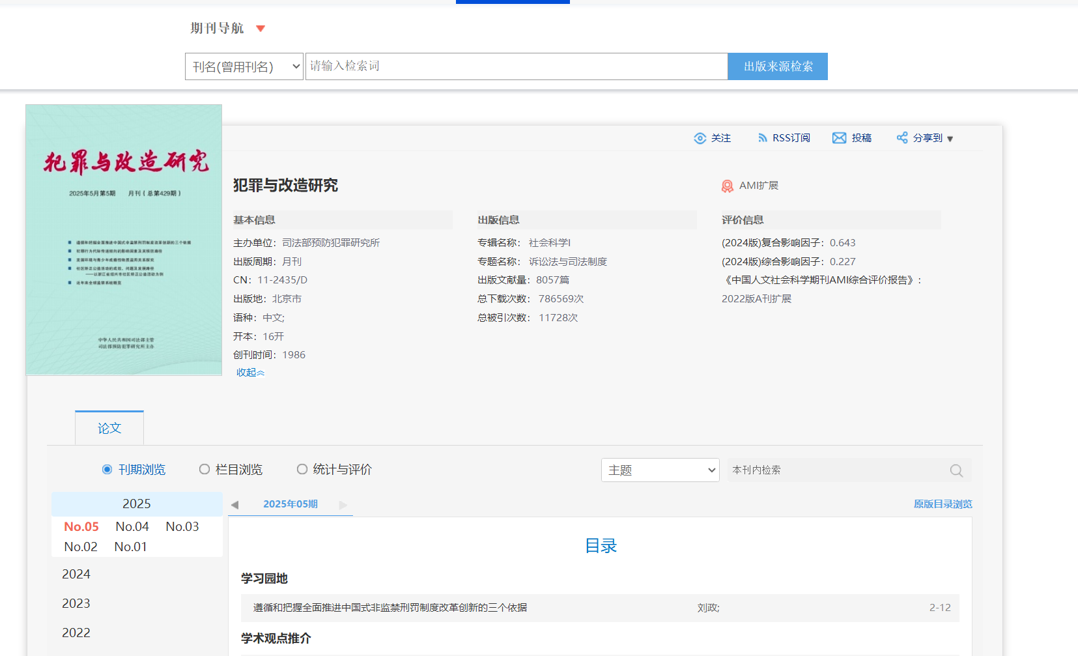Click the 出版来源检索 button
This screenshot has width=1078, height=656.
(x=778, y=66)
